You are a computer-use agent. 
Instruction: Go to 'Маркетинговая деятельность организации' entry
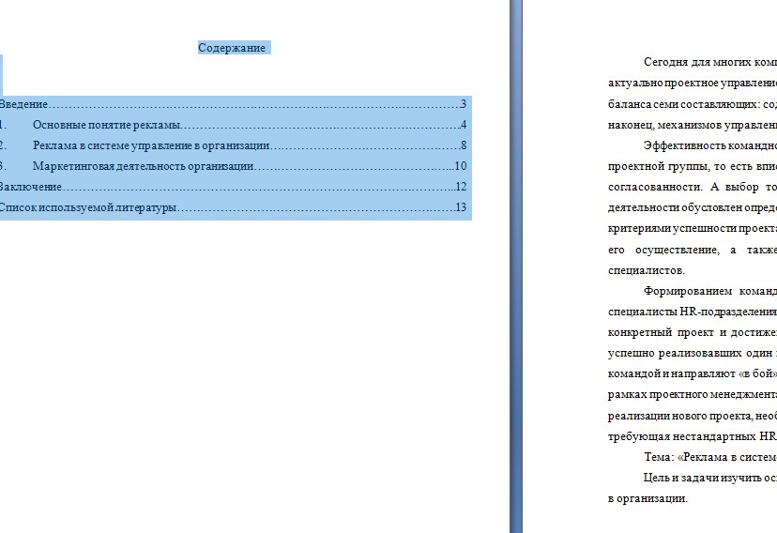click(143, 166)
